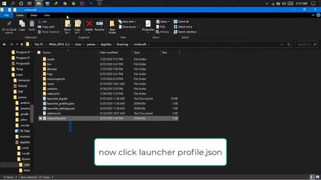
Task: Go up one folder level arrow
Action: pos(22,44)
